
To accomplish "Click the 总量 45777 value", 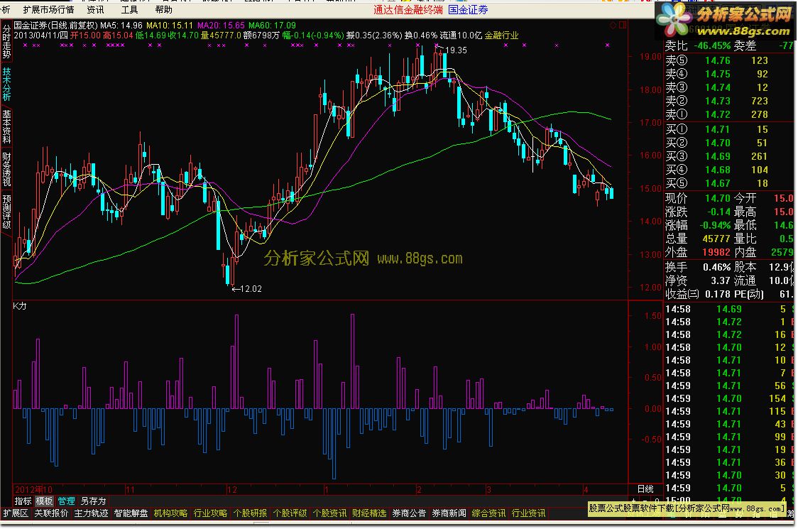I will click(x=716, y=239).
